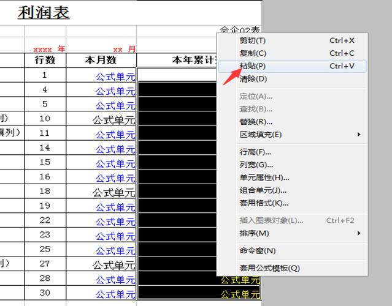392x306 pixels.
Task: Choose 清除(D) from the context menu
Action: point(253,79)
